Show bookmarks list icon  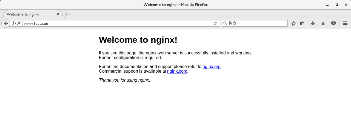point(302,23)
